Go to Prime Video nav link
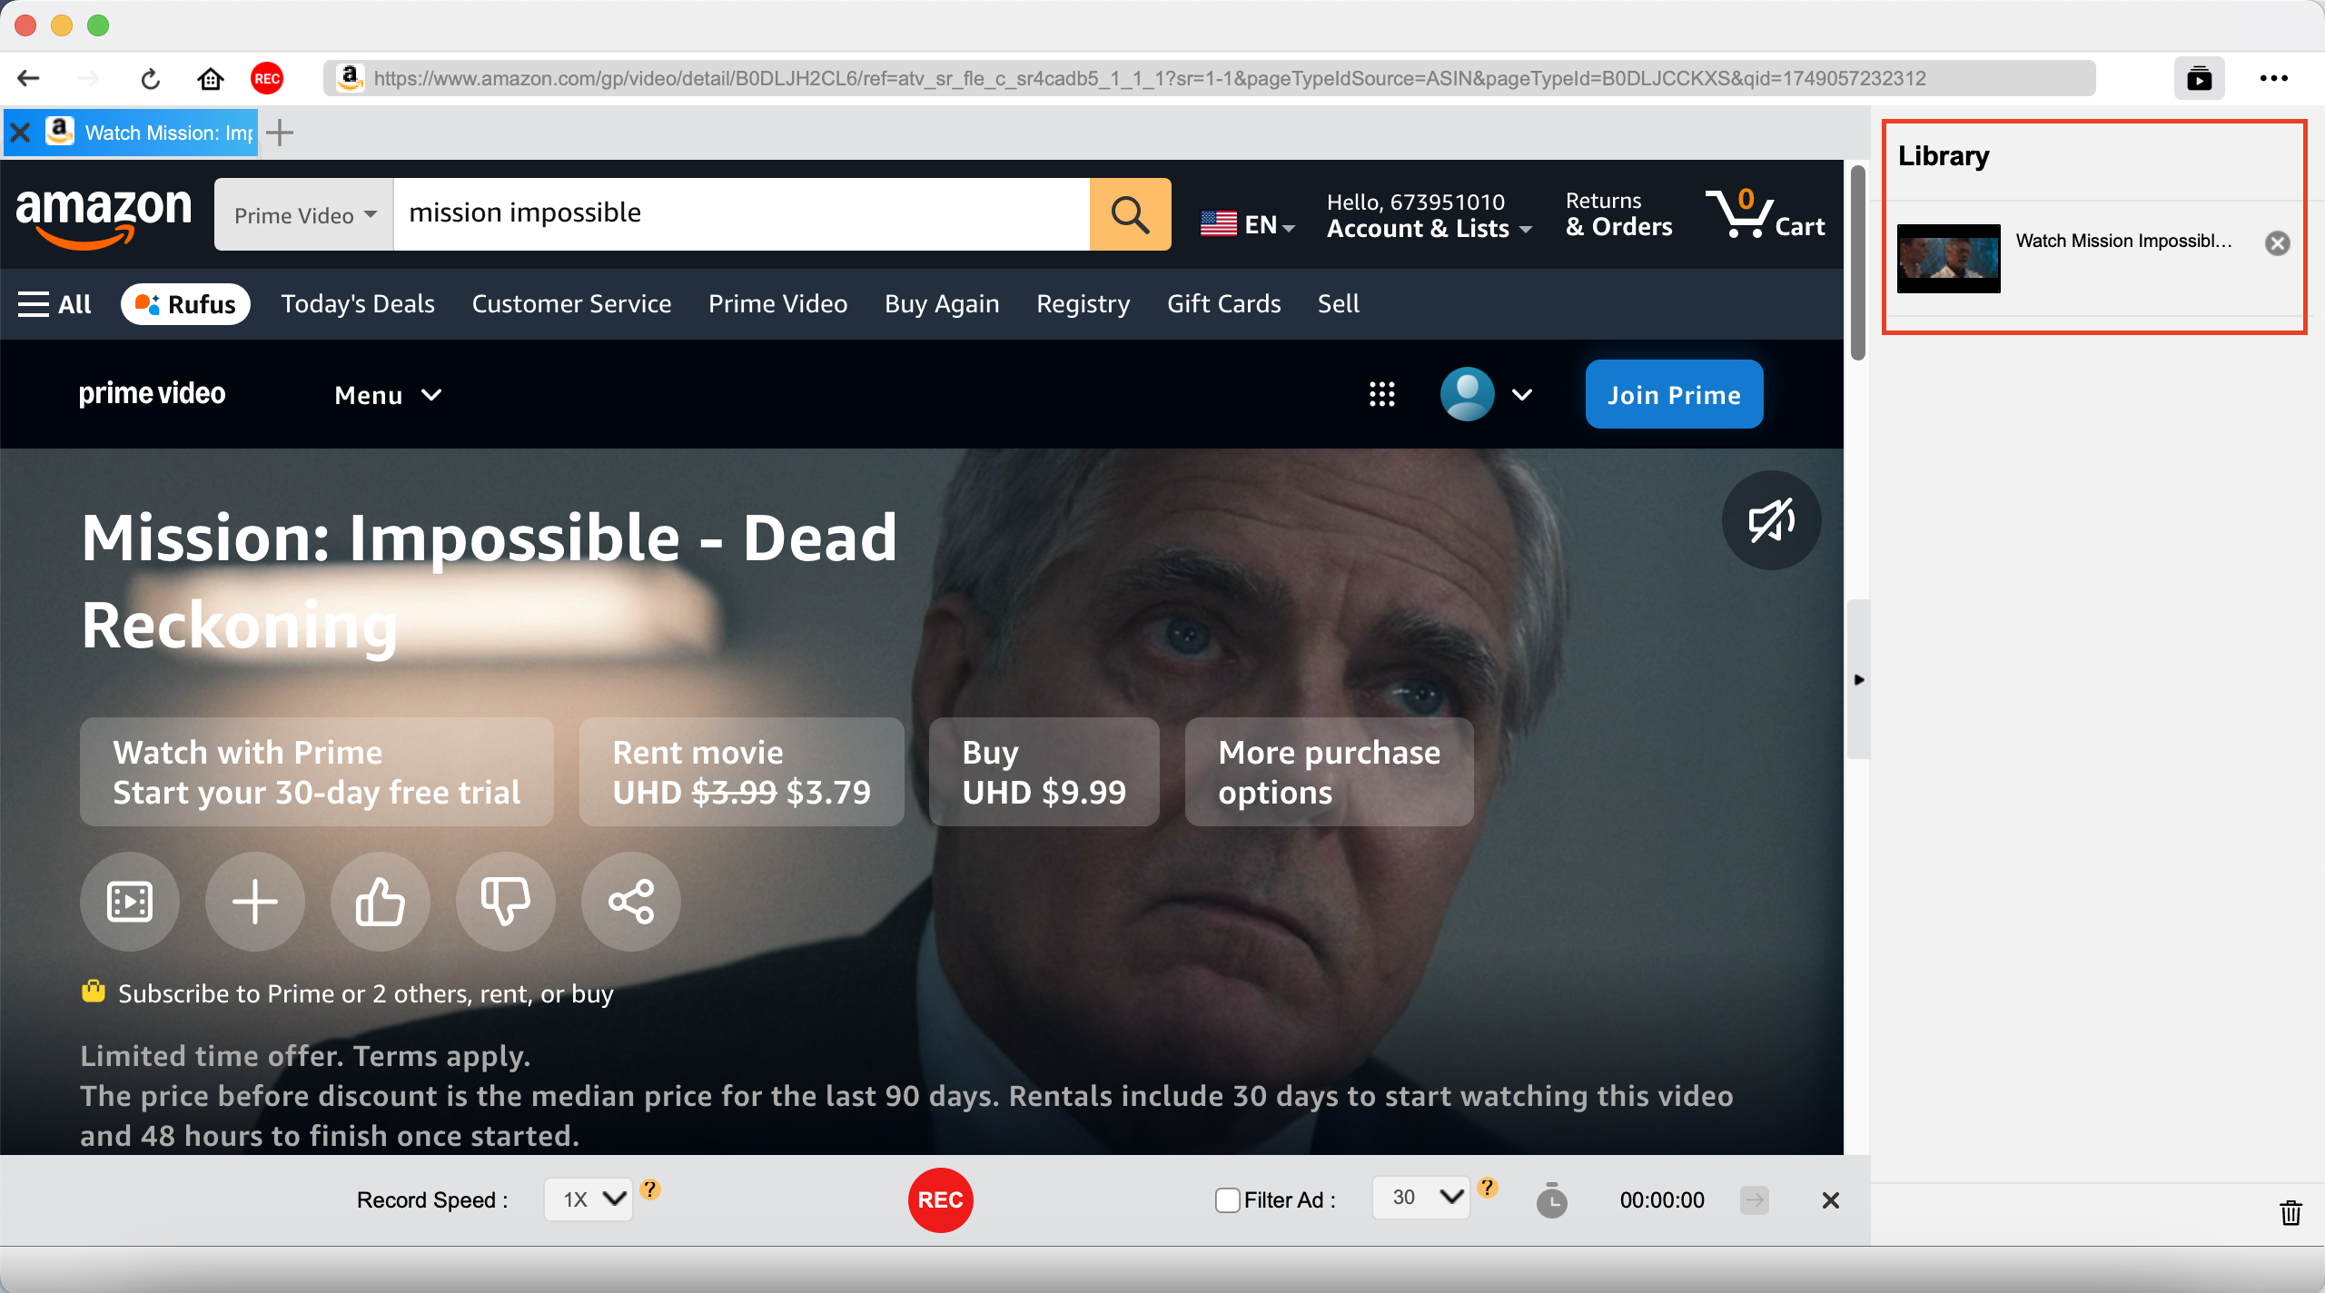 (x=778, y=304)
